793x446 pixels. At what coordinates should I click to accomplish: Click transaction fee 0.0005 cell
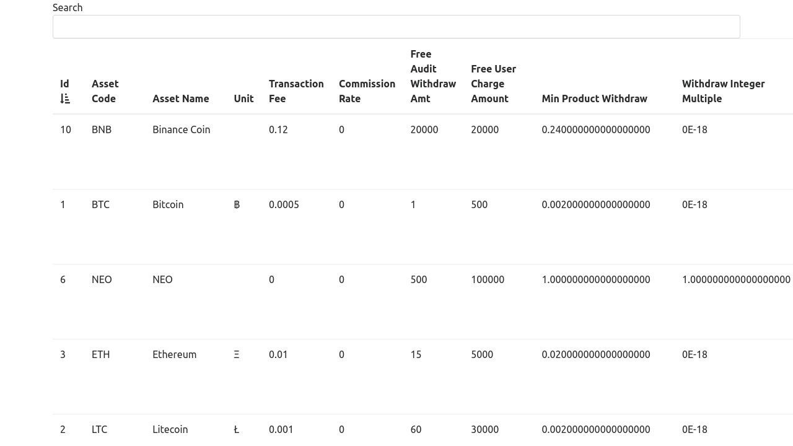pyautogui.click(x=284, y=204)
